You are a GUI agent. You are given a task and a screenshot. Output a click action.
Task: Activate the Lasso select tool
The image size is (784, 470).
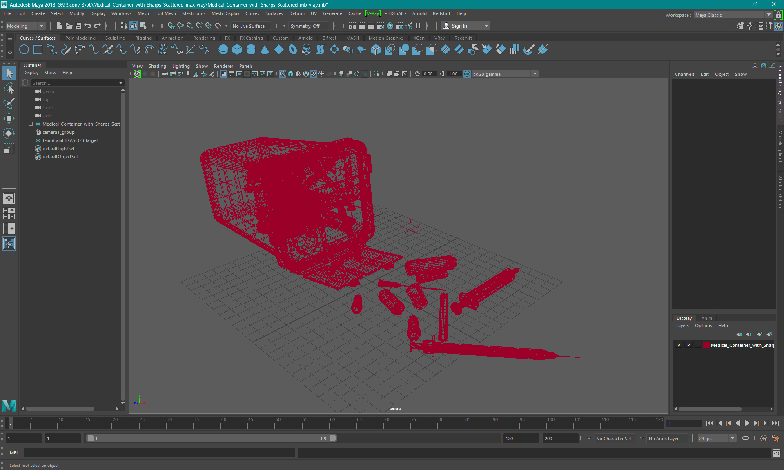coord(9,88)
